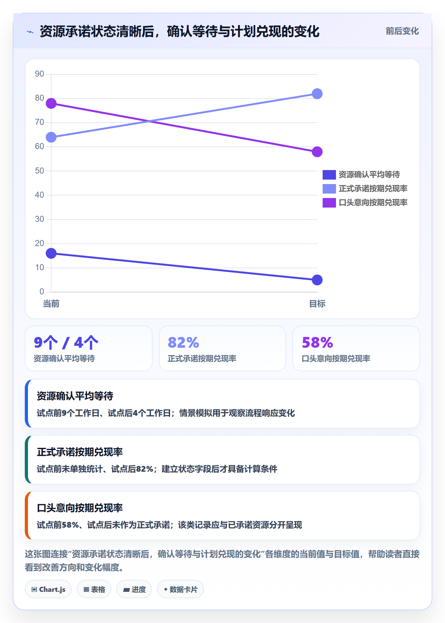The width and height of the screenshot is (445, 623).
Task: Click the Chart.js tag
Action: [48, 589]
